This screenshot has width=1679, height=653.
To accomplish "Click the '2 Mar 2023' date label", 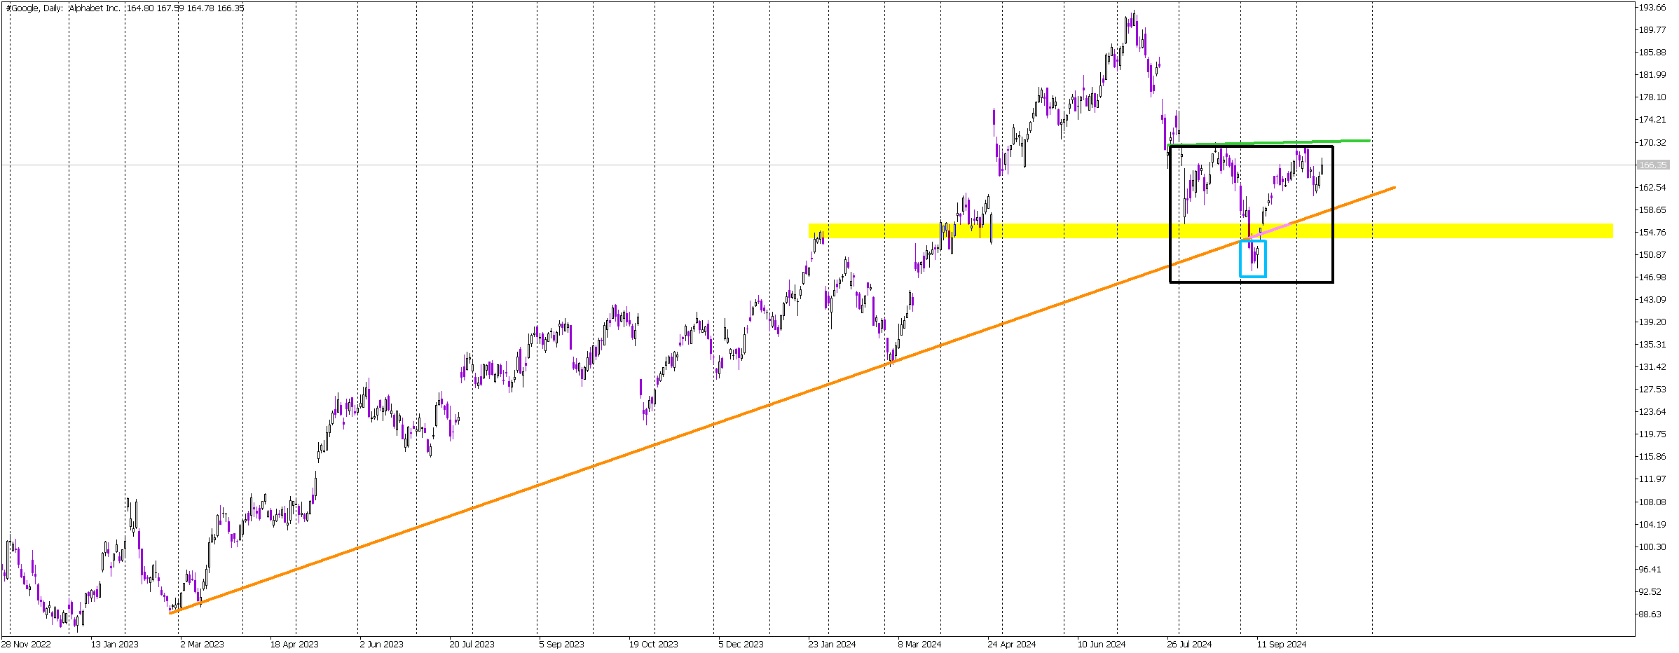I will [x=202, y=645].
